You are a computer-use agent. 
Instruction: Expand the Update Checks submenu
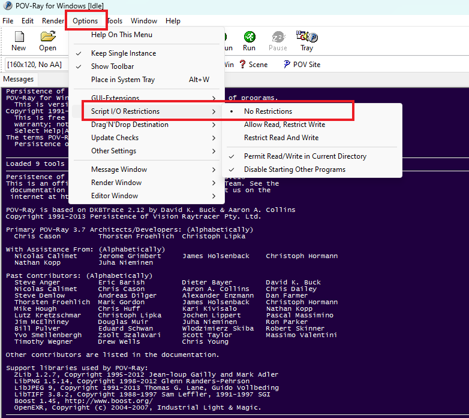pyautogui.click(x=146, y=138)
